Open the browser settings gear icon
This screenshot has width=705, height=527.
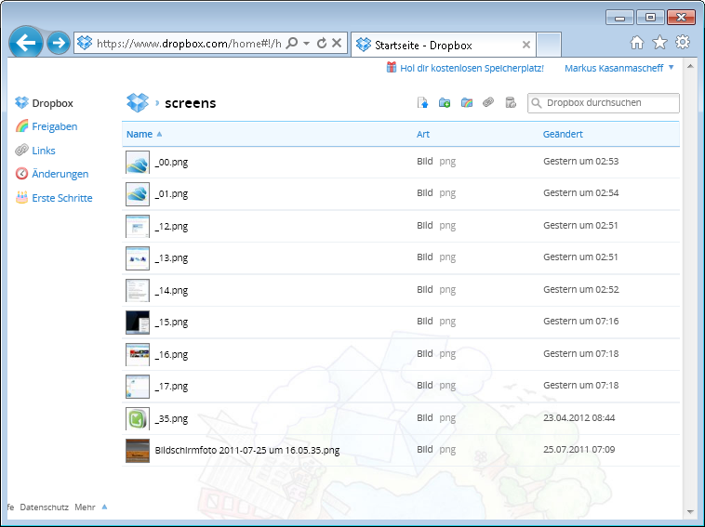(682, 43)
